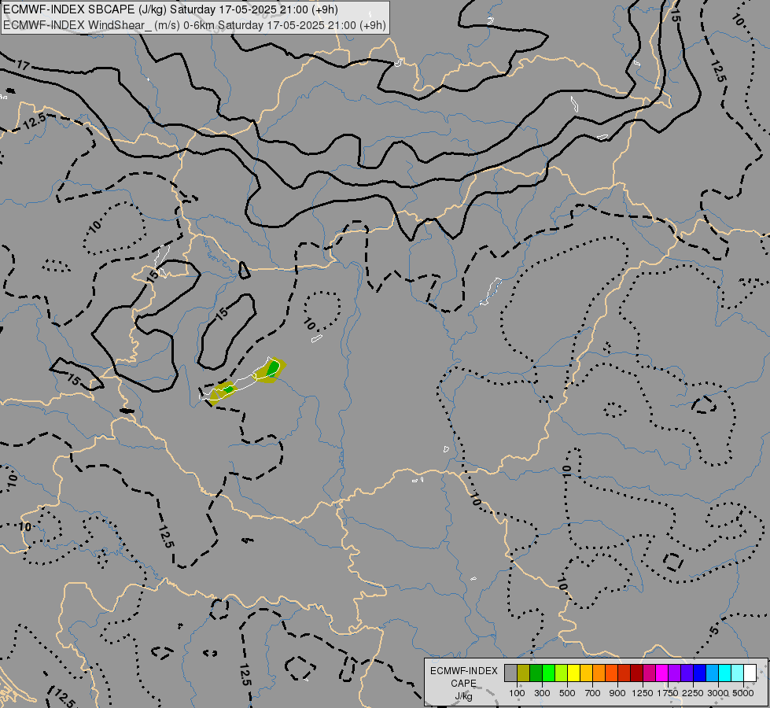
Task: Click the gray legend color swatch
Action: coord(510,673)
